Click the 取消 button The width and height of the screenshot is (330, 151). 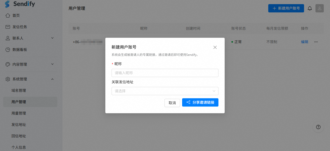tap(172, 103)
